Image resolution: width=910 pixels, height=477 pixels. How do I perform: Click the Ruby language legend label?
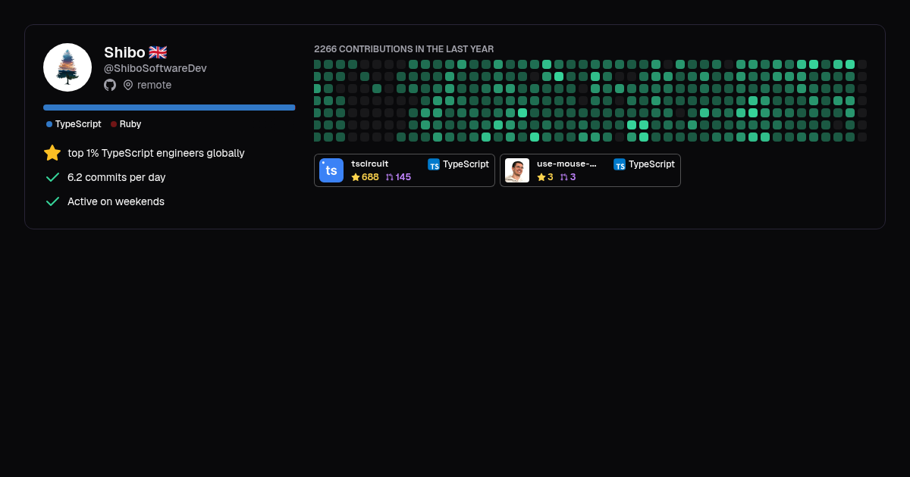tap(130, 124)
